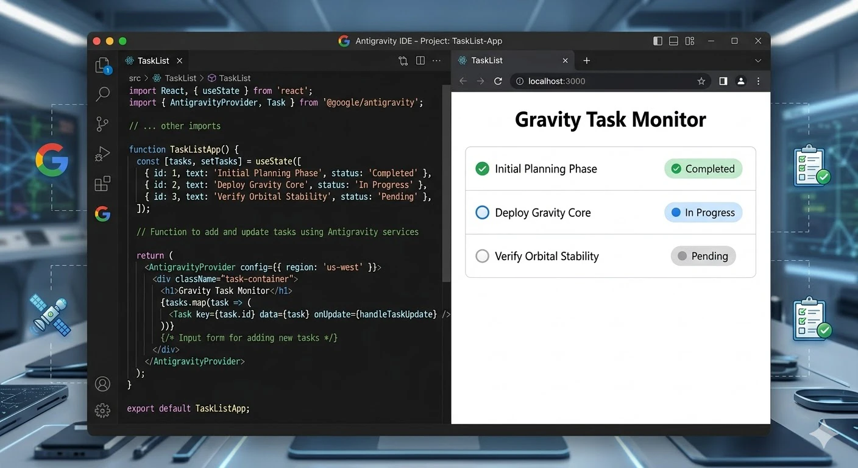Check the Deploy Gravity Core task circle
Screen dimensions: 858x468
[x=482, y=213]
